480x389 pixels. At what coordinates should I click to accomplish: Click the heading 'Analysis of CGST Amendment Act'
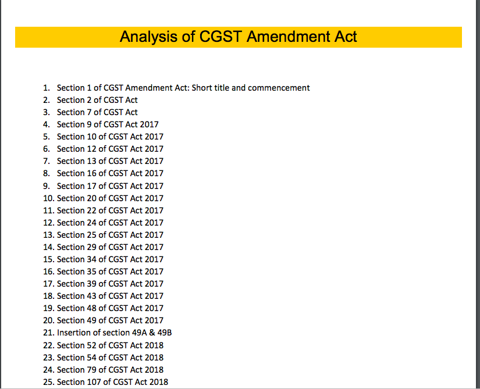(x=238, y=37)
